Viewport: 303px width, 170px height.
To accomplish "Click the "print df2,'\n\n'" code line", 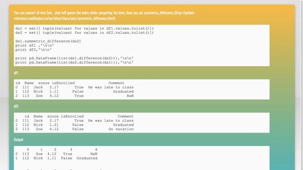I will [34, 50].
